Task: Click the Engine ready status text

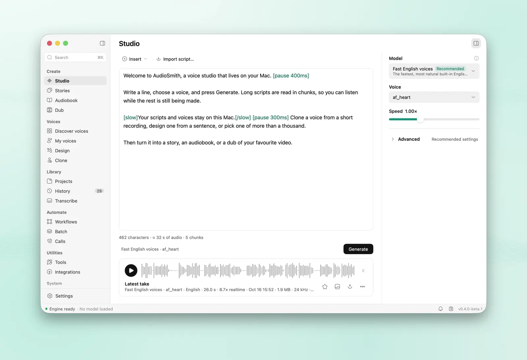Action: [x=62, y=309]
